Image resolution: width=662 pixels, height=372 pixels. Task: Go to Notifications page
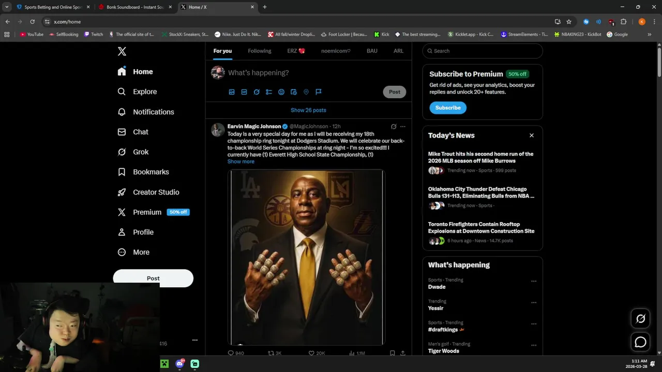145,112
